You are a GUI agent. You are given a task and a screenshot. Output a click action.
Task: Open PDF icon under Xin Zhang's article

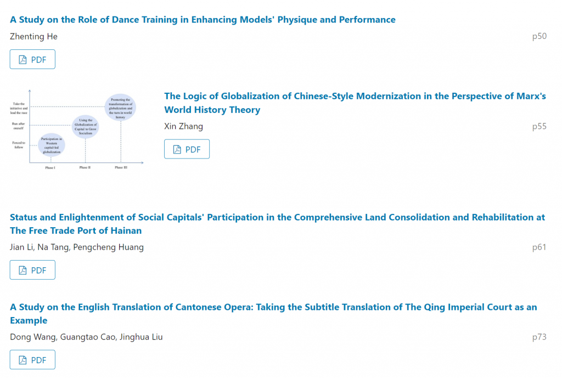point(177,149)
